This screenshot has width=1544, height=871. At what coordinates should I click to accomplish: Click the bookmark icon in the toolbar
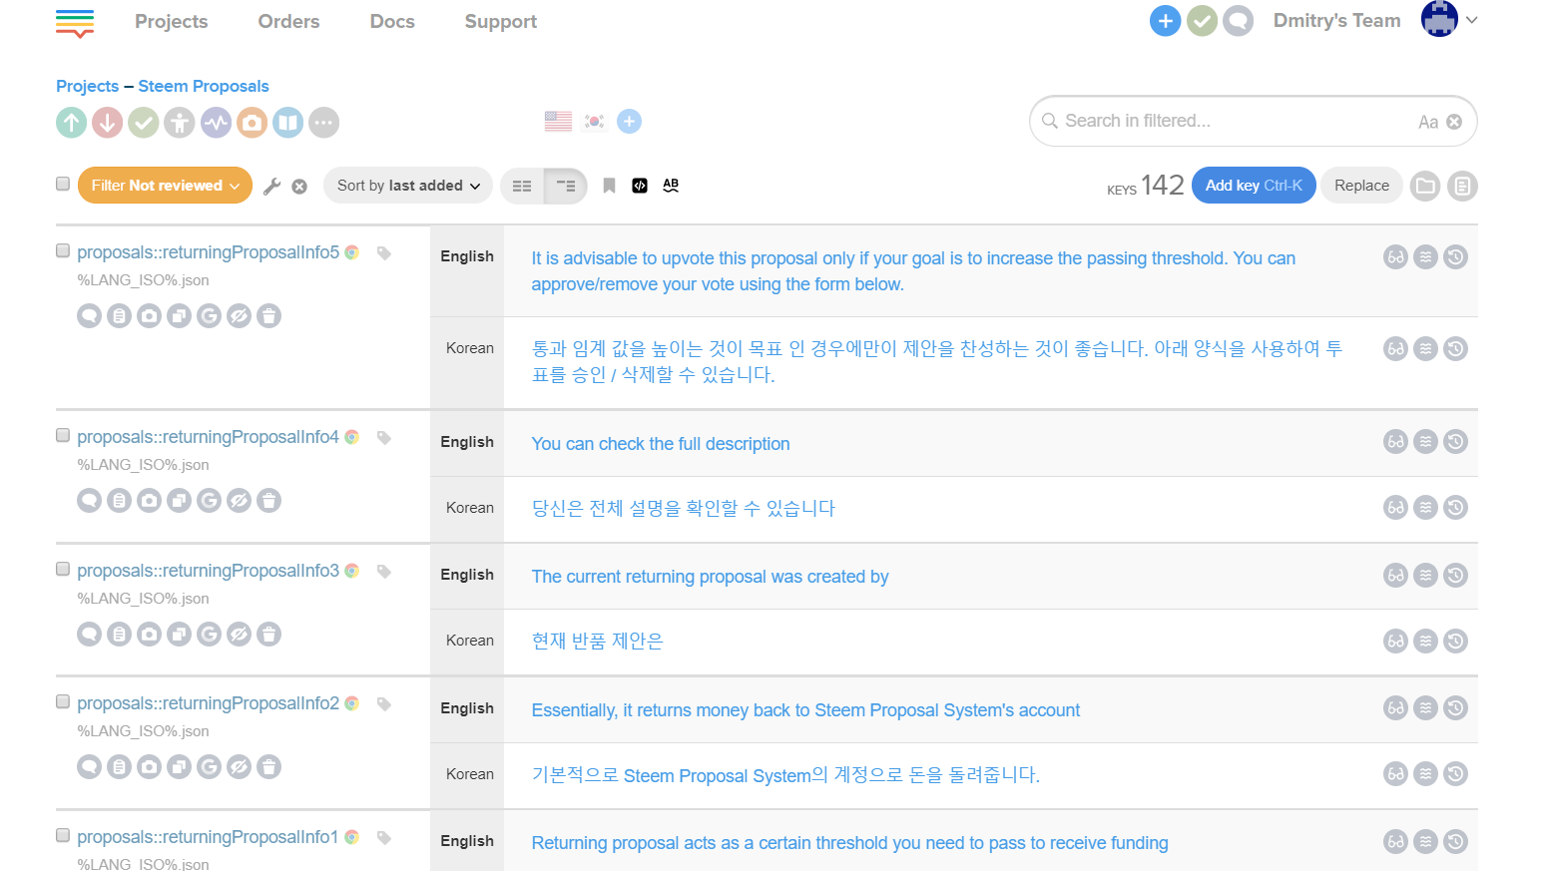(x=609, y=186)
